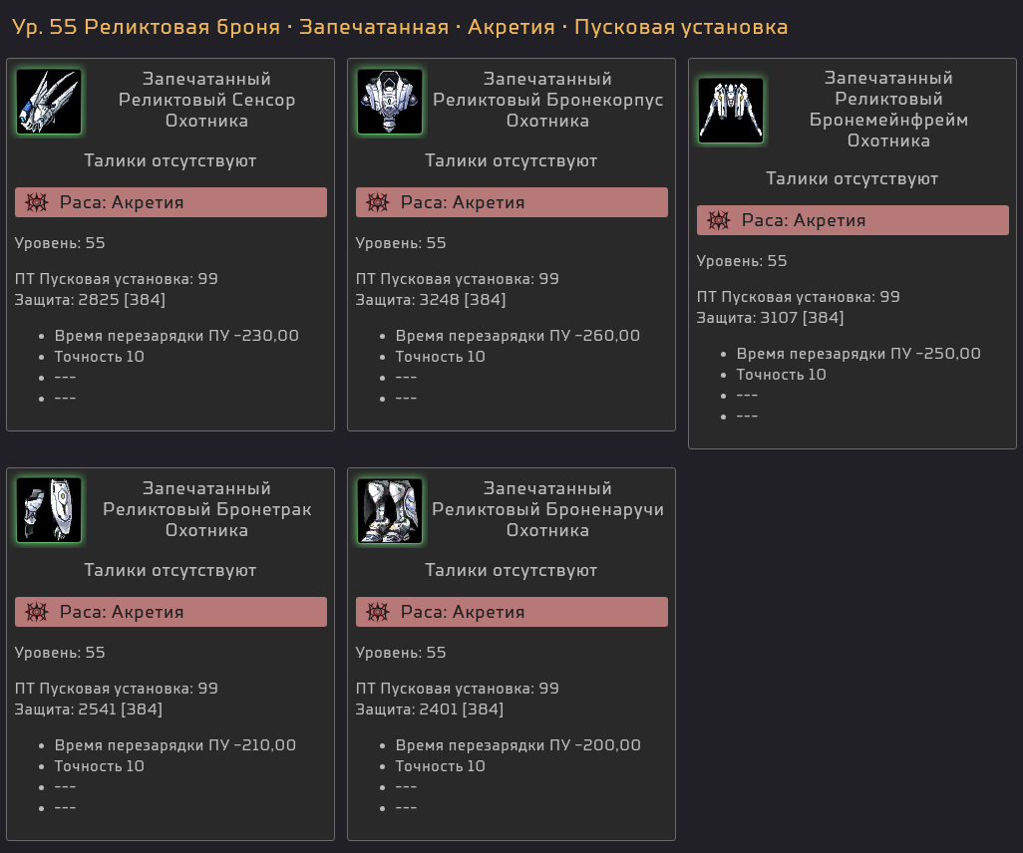Select text Защита: 3107 [384]

click(771, 318)
